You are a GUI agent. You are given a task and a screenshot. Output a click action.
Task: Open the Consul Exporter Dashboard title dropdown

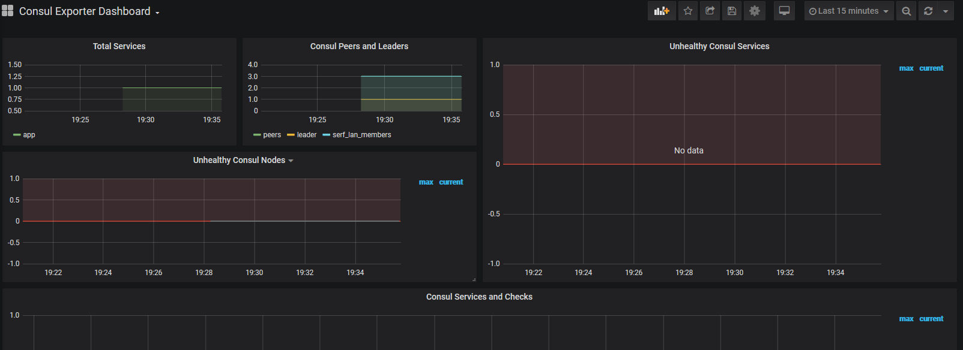[89, 11]
